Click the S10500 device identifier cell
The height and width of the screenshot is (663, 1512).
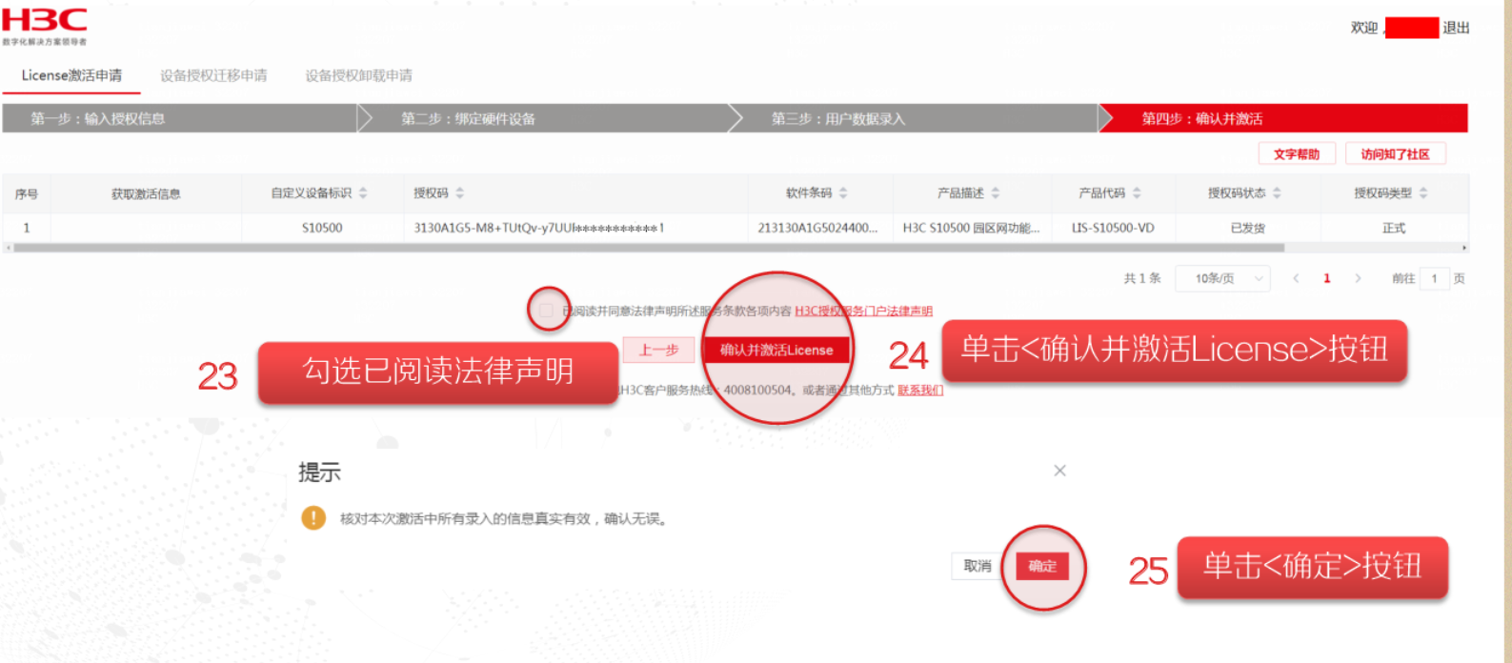click(x=322, y=228)
